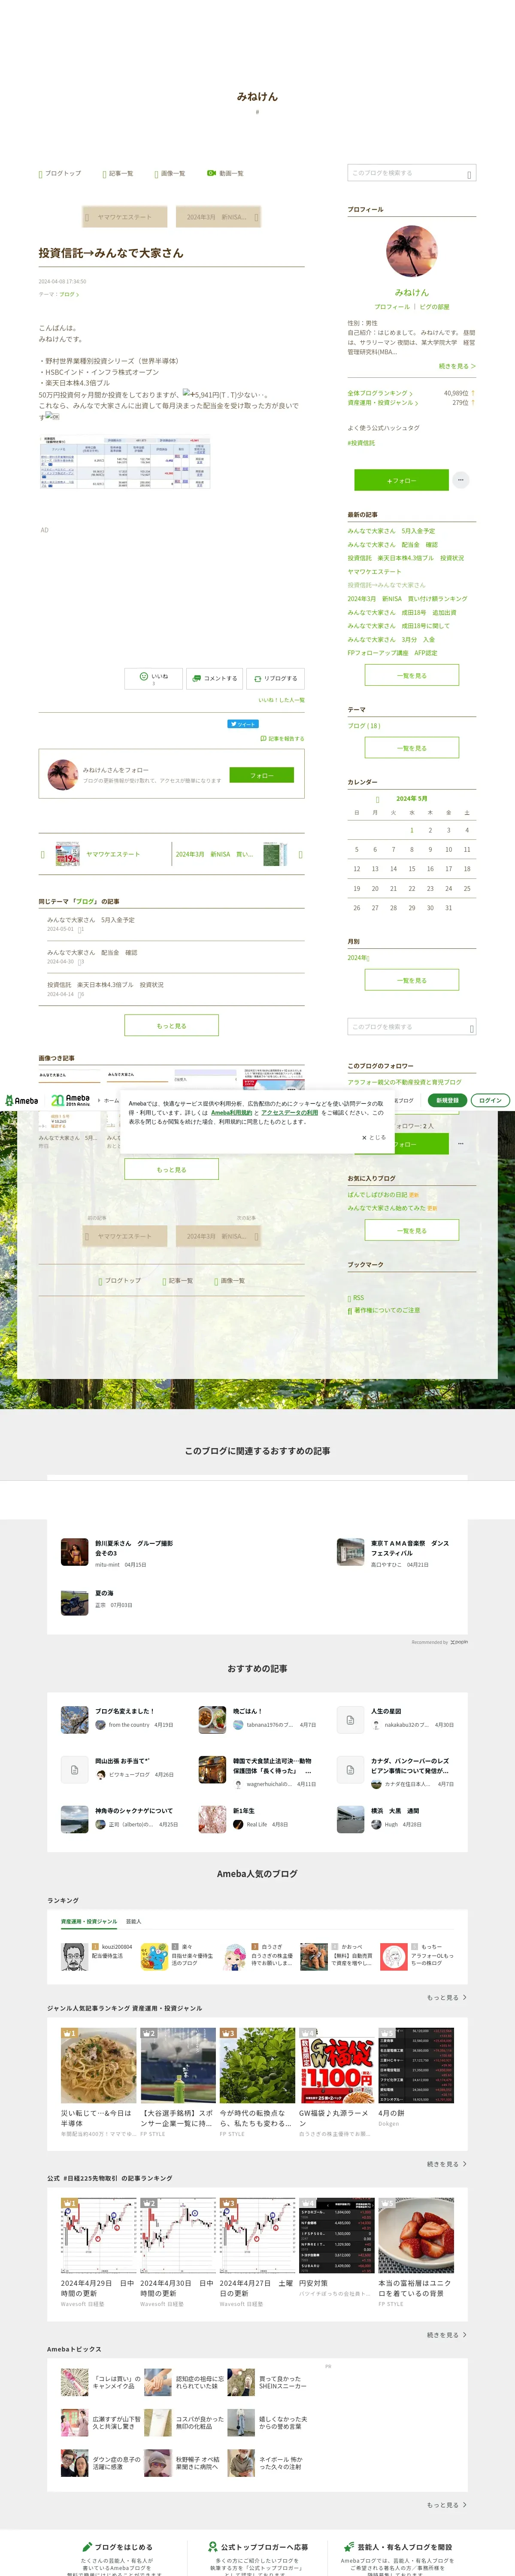Click 一覧を見る under テーマ

(412, 748)
